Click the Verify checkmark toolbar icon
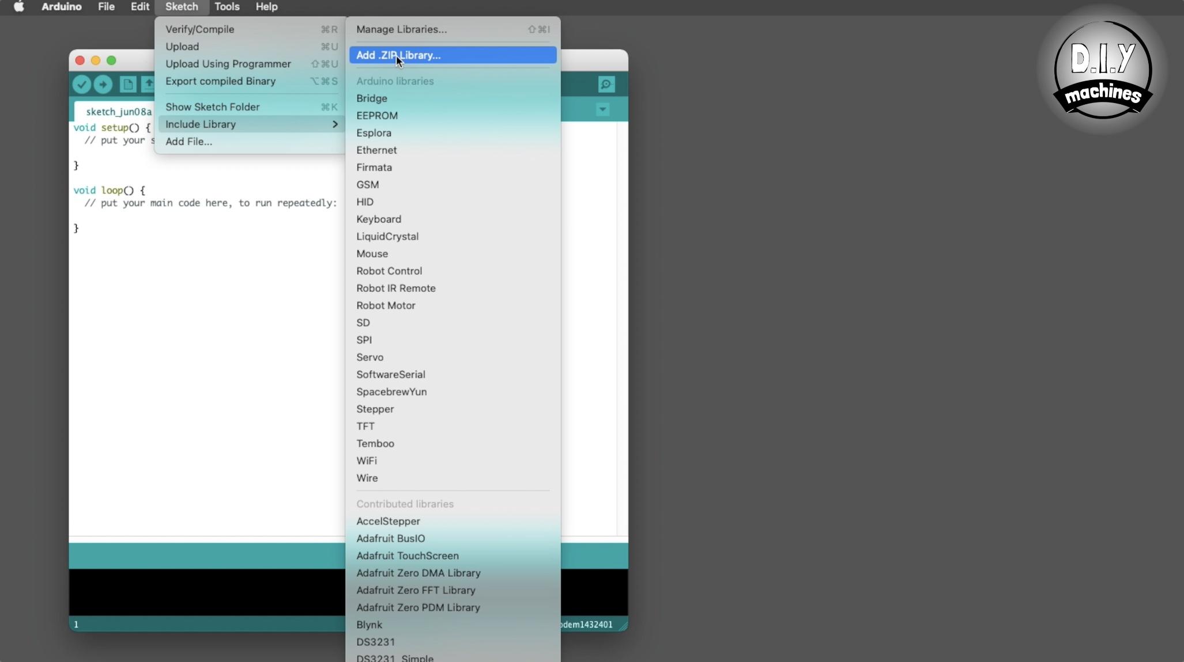The width and height of the screenshot is (1184, 662). pos(82,85)
